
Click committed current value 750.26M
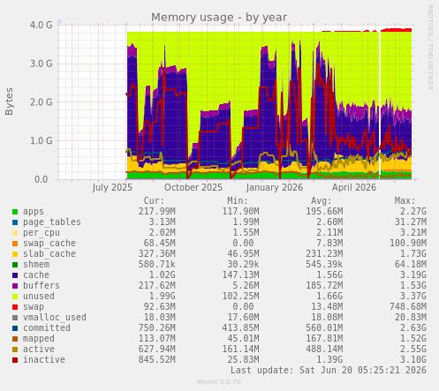(157, 328)
